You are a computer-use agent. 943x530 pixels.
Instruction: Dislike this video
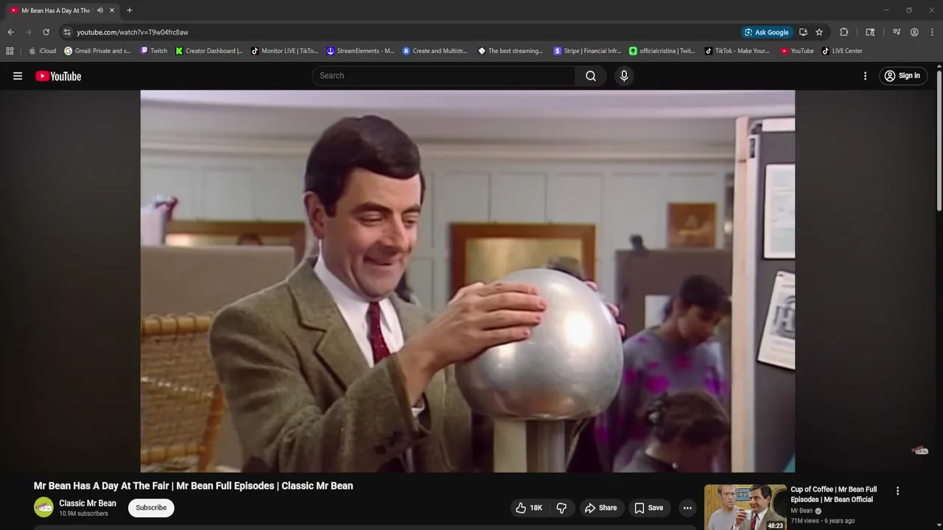562,508
